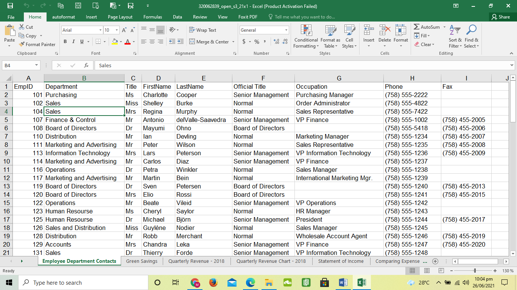Open the Arial font name dropdown
This screenshot has width=517, height=290.
(100, 30)
